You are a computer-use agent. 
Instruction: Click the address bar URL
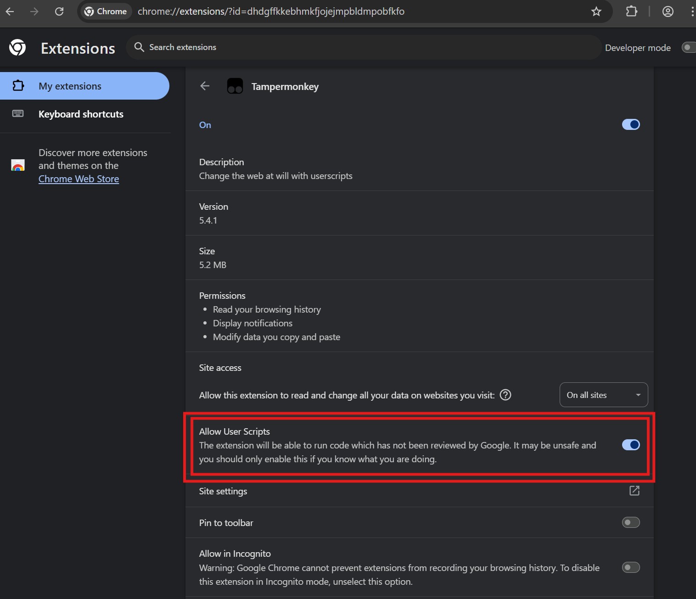click(271, 11)
